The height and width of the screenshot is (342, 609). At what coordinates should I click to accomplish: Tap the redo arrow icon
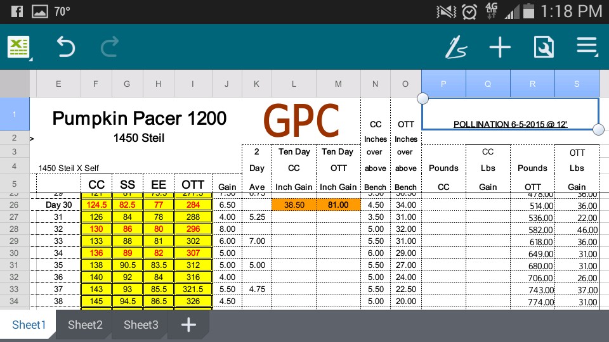[110, 47]
